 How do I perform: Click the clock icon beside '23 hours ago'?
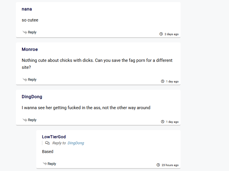[158, 165]
